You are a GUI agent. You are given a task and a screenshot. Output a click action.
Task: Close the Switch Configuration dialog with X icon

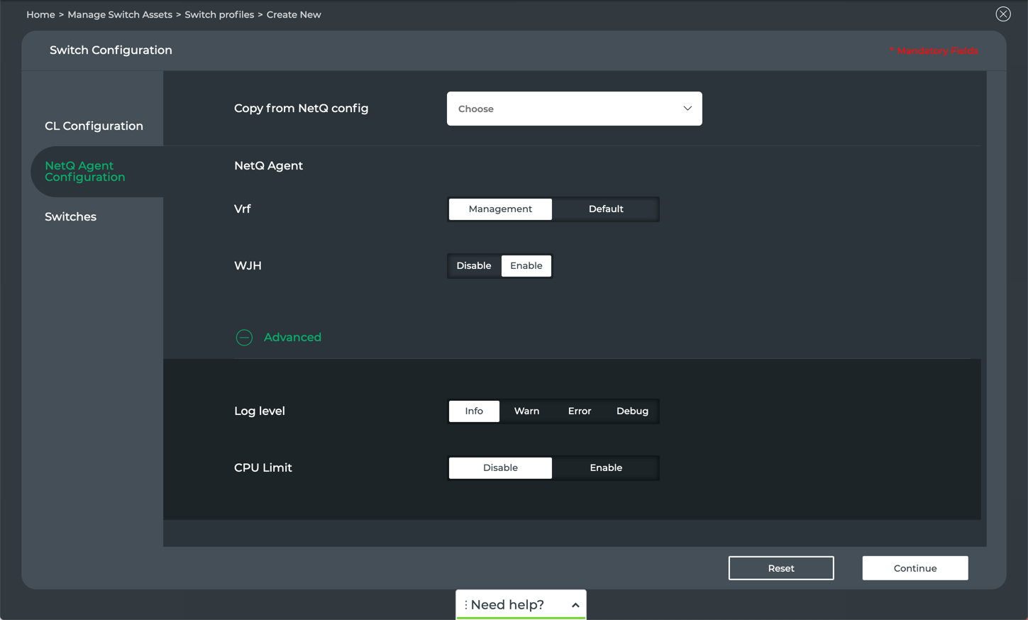(1002, 14)
